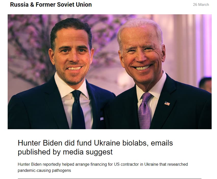This screenshot has width=217, height=179.
Task: Click the 26 March publication date
Action: point(201,5)
